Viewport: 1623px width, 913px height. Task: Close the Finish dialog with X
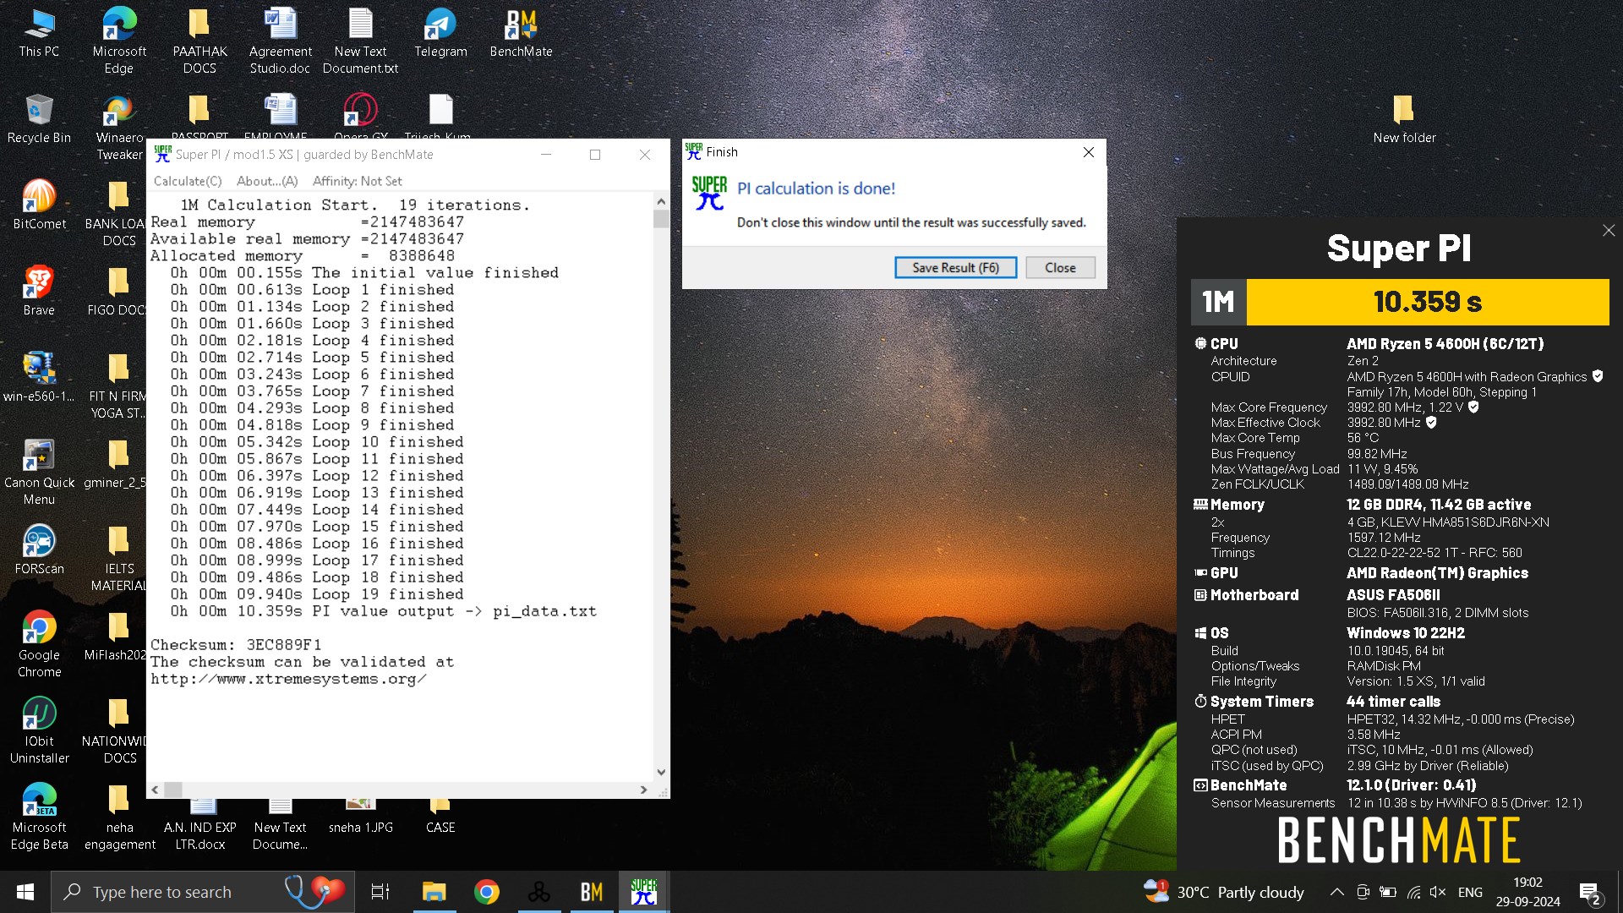[1089, 152]
